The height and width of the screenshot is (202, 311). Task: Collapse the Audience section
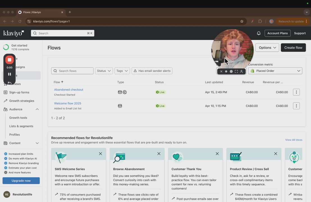37,109
